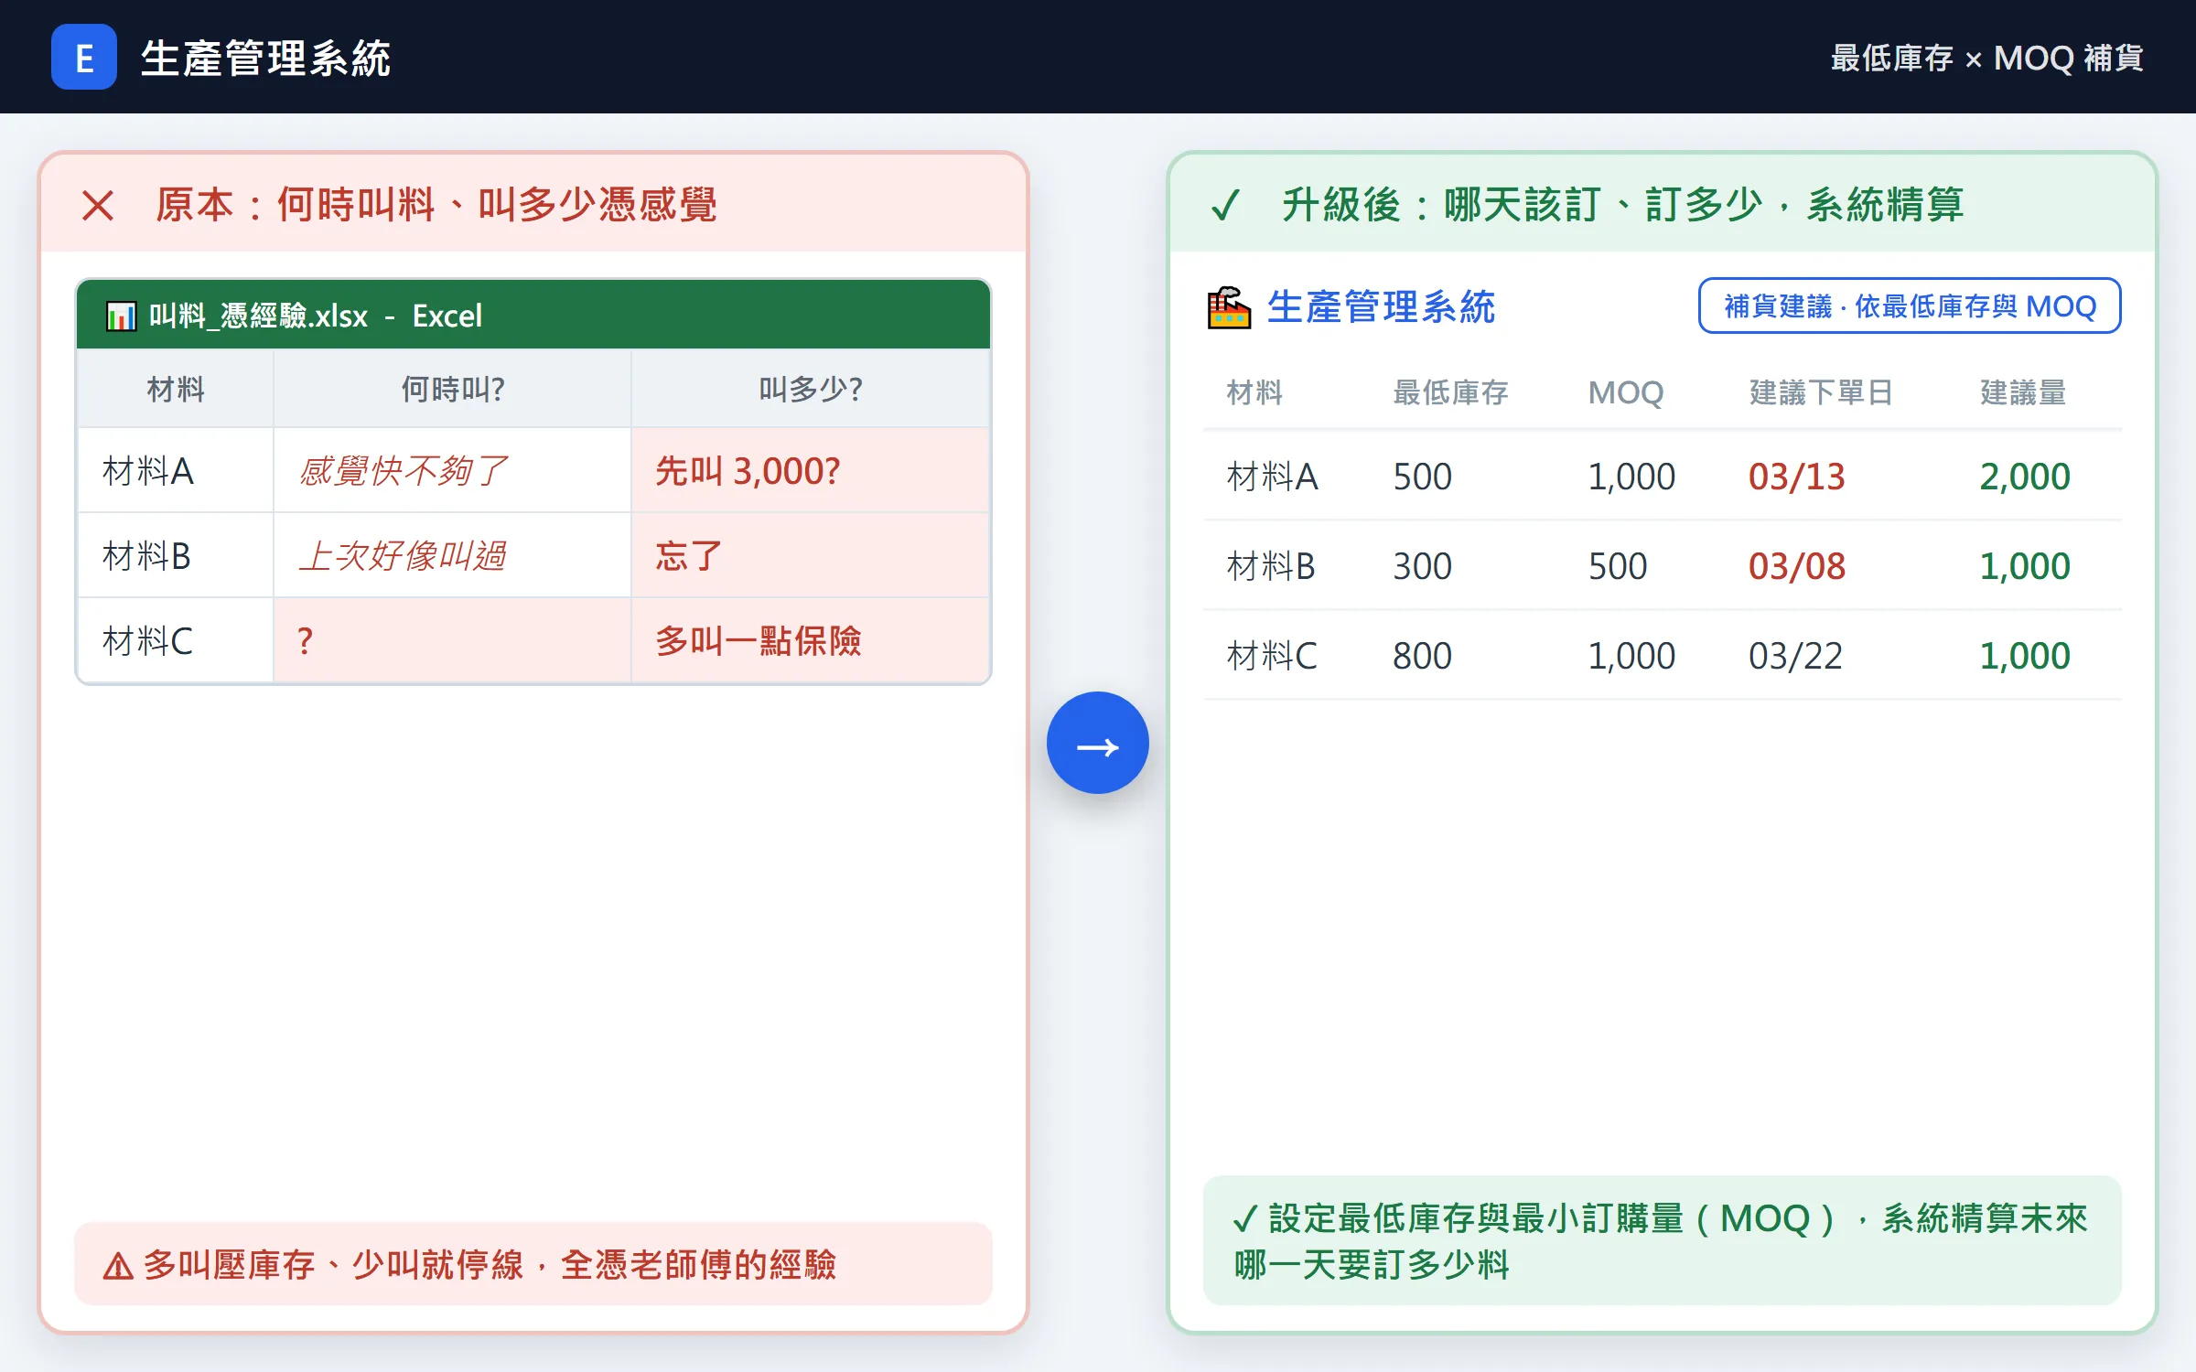Click the 建議下單日 column header

(x=1821, y=393)
